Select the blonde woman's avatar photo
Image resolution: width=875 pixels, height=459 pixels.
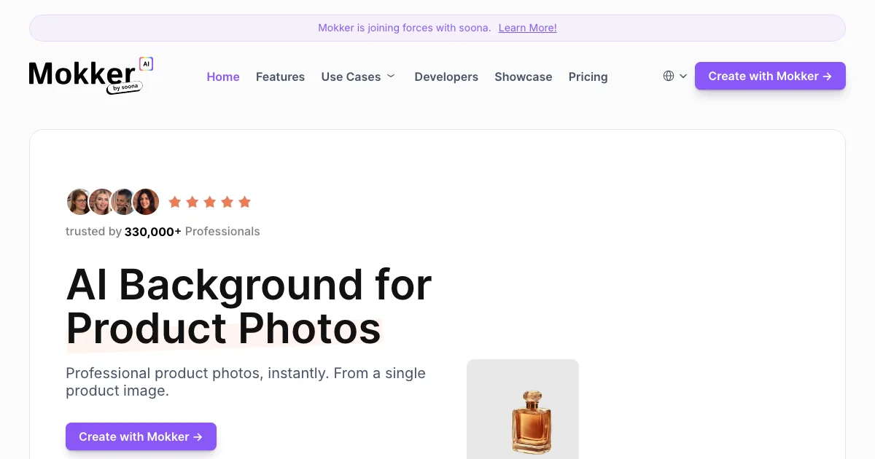(x=101, y=202)
